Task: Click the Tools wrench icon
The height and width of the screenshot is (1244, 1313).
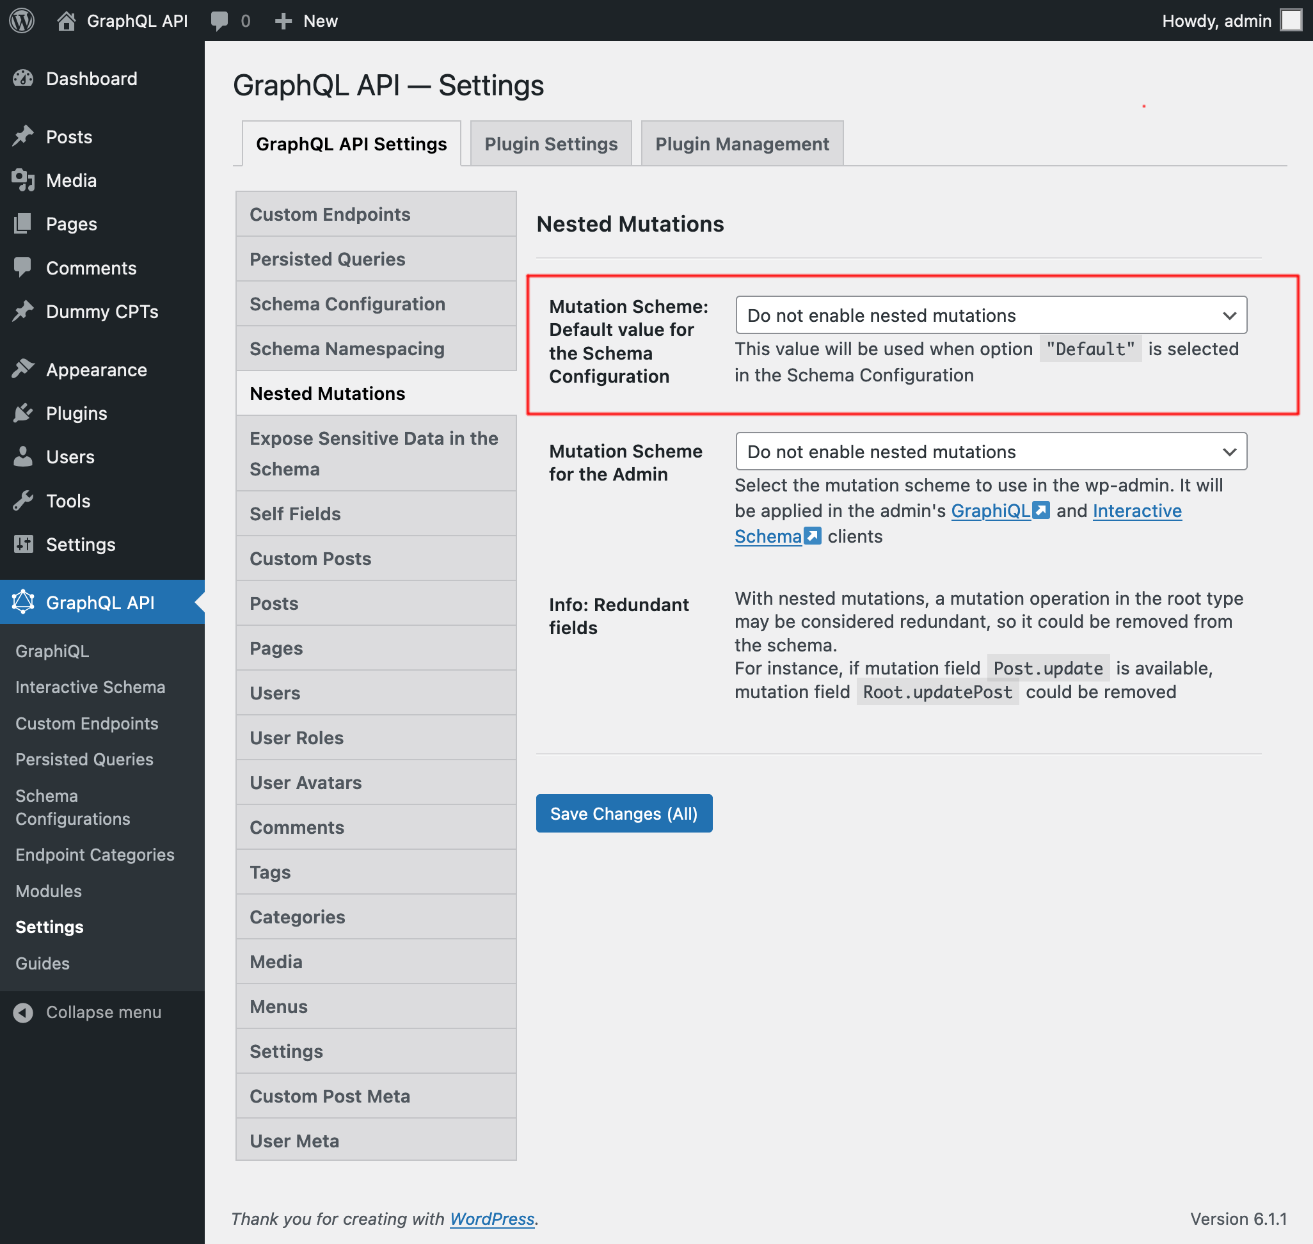Action: (23, 500)
